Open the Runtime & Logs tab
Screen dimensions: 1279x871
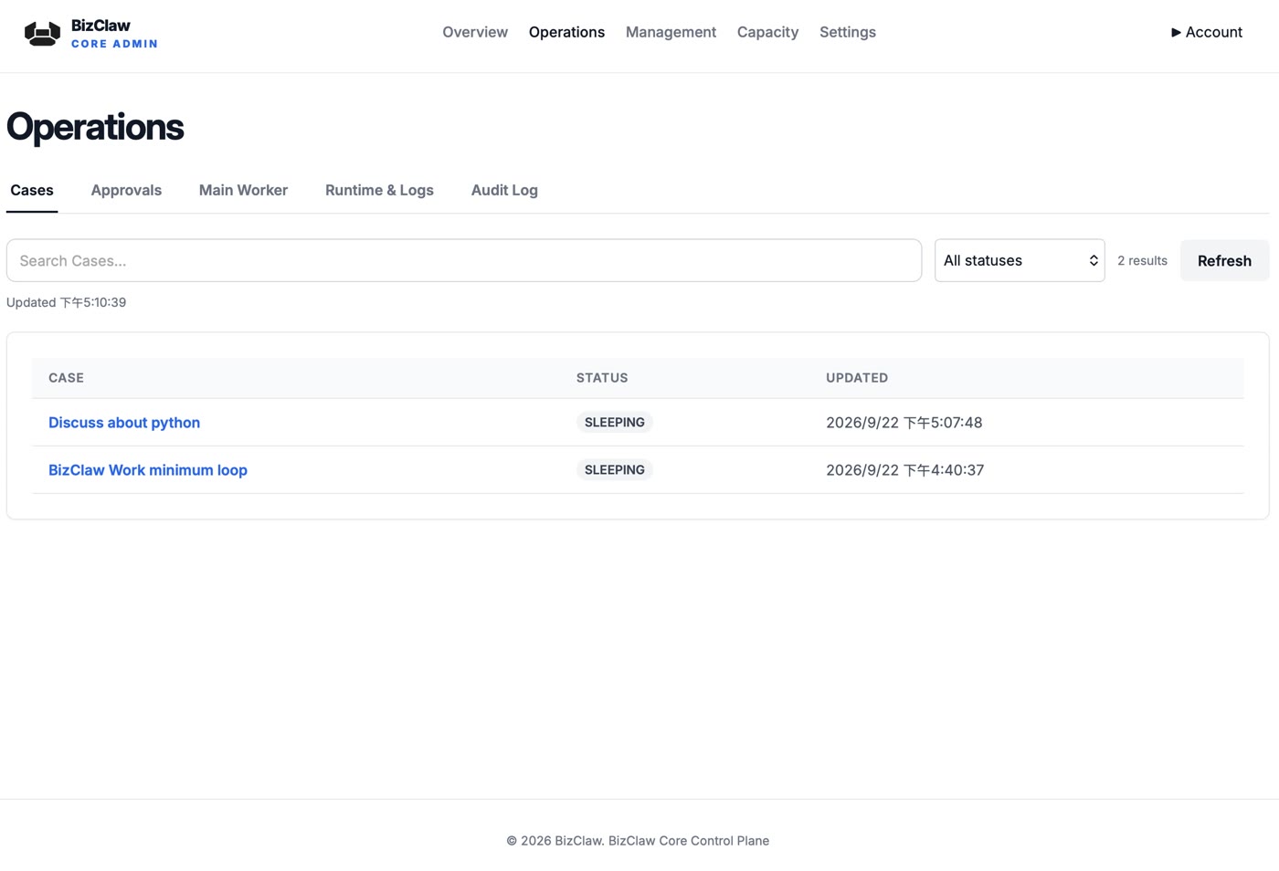(379, 190)
